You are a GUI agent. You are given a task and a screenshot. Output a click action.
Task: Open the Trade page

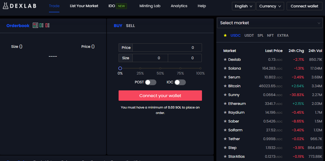point(54,6)
